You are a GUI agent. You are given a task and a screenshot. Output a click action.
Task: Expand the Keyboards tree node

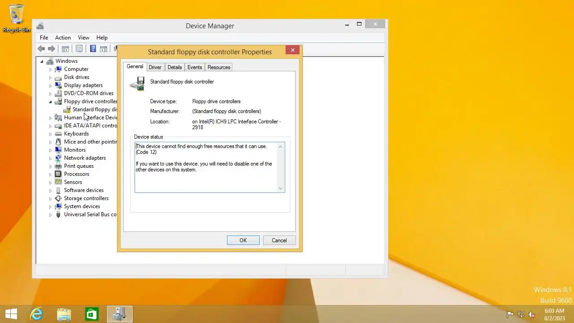point(50,134)
